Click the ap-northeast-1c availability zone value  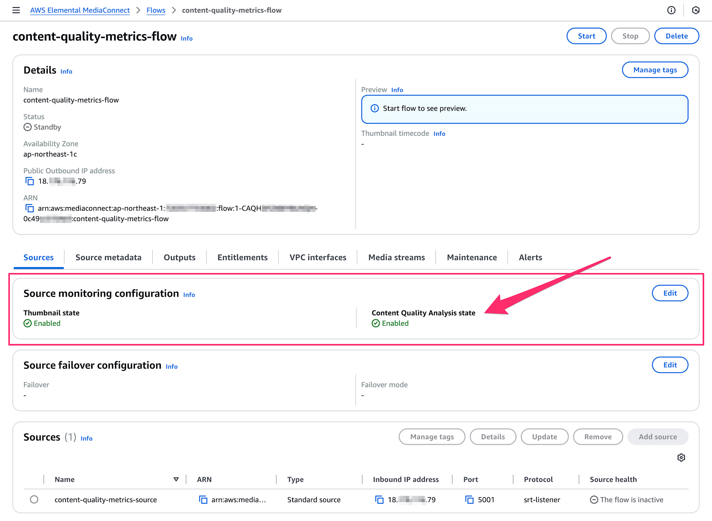50,154
